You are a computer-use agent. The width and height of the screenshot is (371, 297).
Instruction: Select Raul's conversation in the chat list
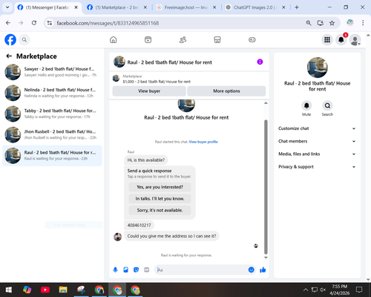[52, 156]
